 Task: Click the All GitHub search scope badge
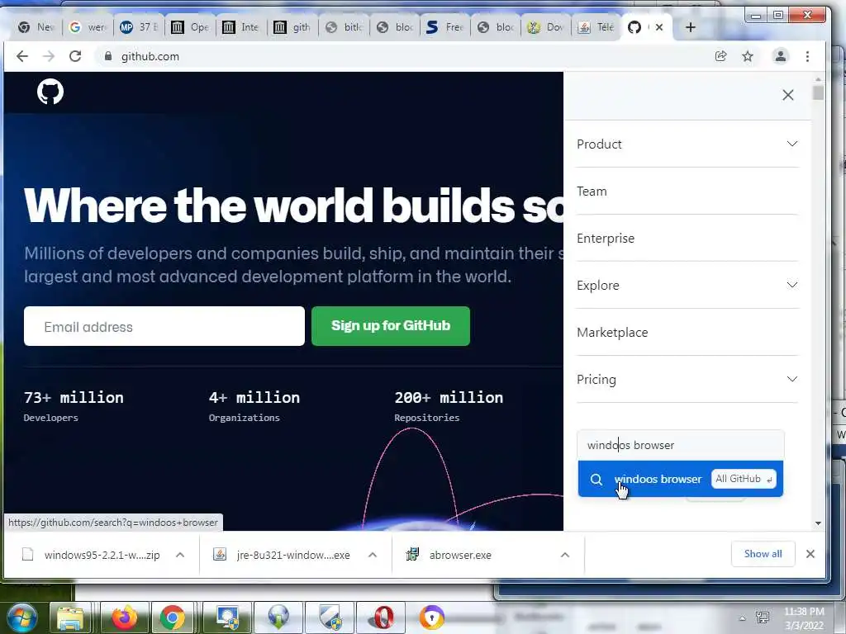[x=744, y=479]
